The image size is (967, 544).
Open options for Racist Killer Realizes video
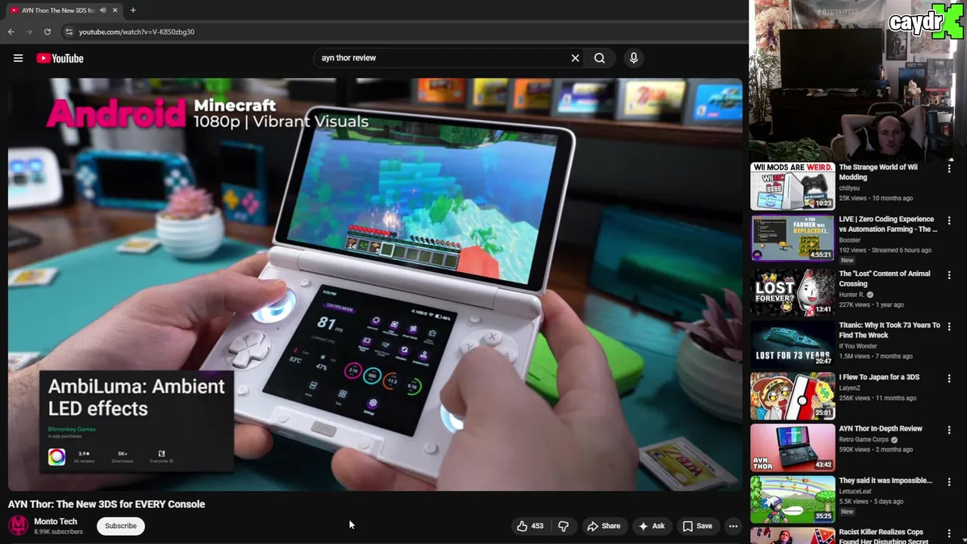(x=950, y=533)
